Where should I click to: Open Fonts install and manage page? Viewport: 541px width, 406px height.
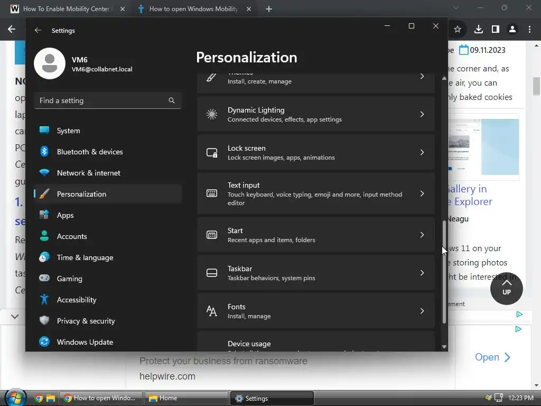point(316,311)
